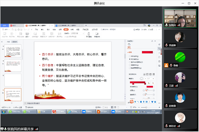199x132 pixels.
Task: Select the 图案填充 radio button
Action: click(130, 65)
